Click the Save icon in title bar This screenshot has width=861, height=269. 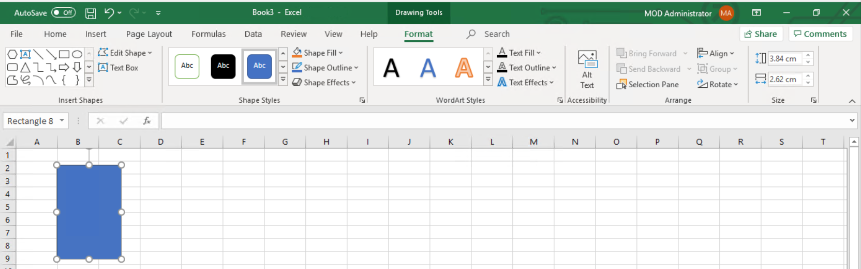91,13
